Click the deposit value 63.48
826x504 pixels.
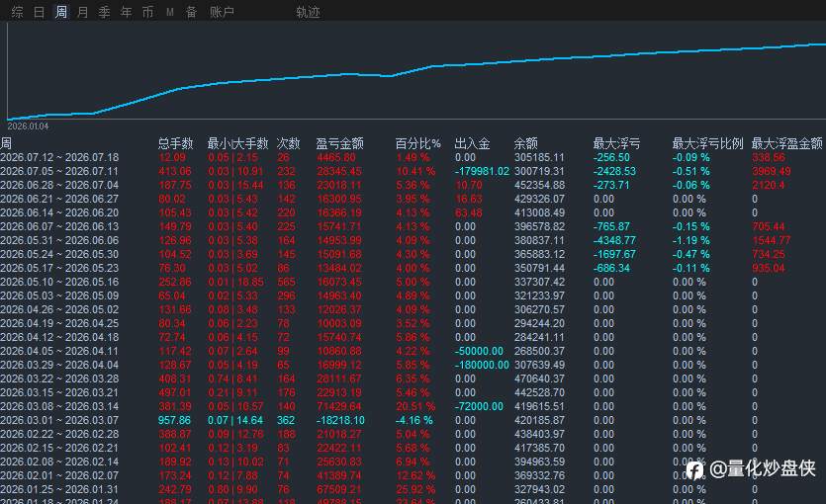click(468, 212)
